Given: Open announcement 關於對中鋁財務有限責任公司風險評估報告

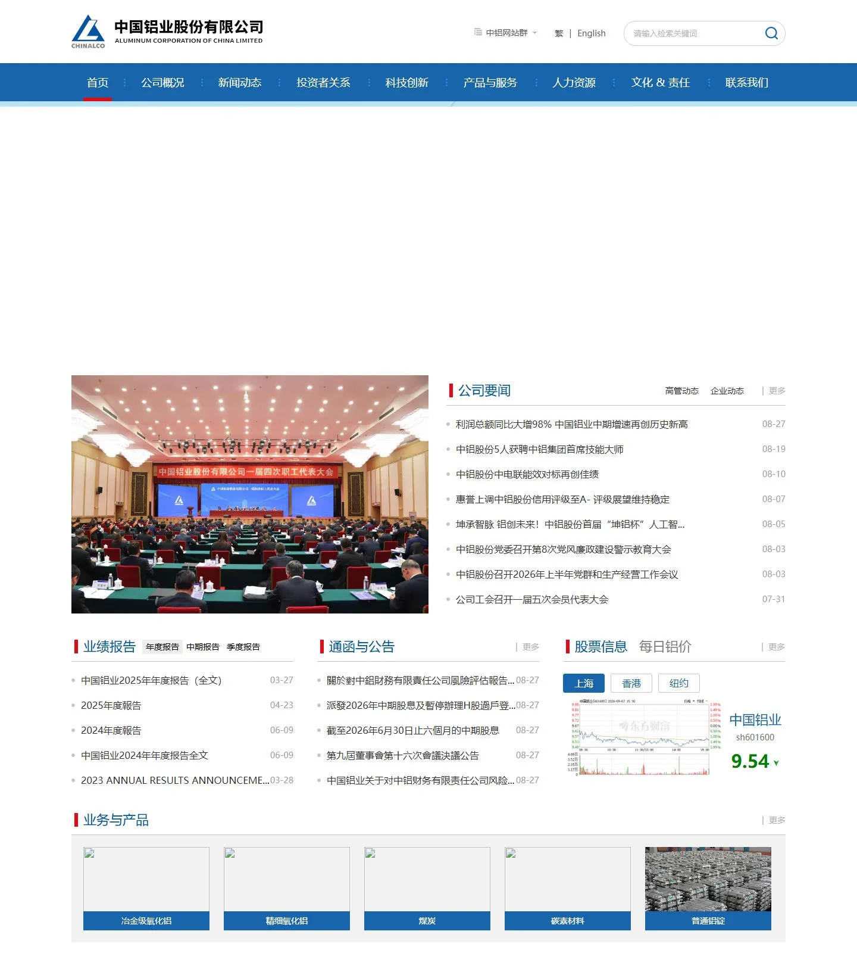Looking at the screenshot, I should (420, 680).
